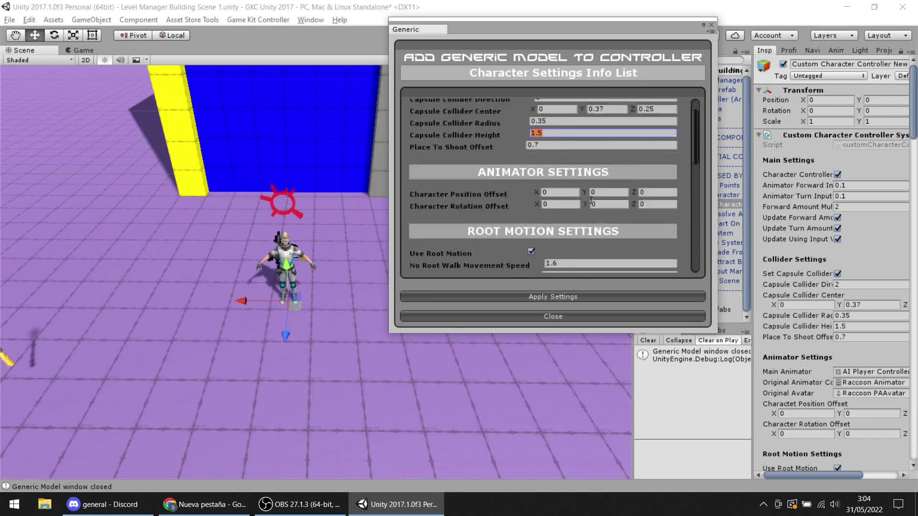
Task: Click the Apply Settings button
Action: pos(553,296)
